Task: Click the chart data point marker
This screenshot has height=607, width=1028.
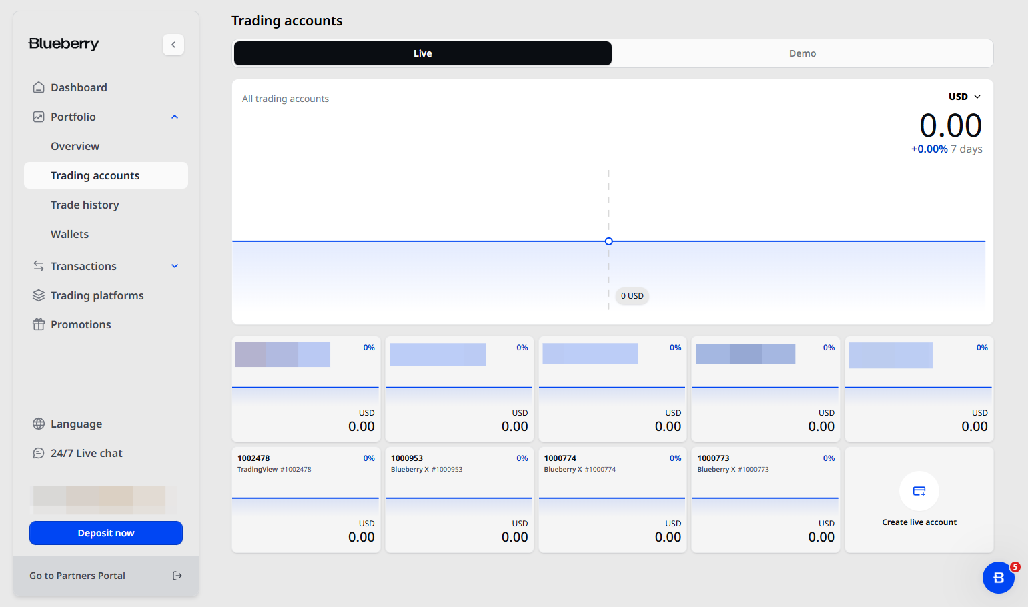Action: point(609,241)
